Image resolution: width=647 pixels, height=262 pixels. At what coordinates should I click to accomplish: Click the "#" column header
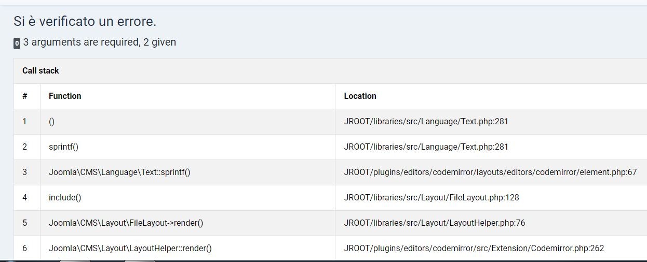point(25,96)
